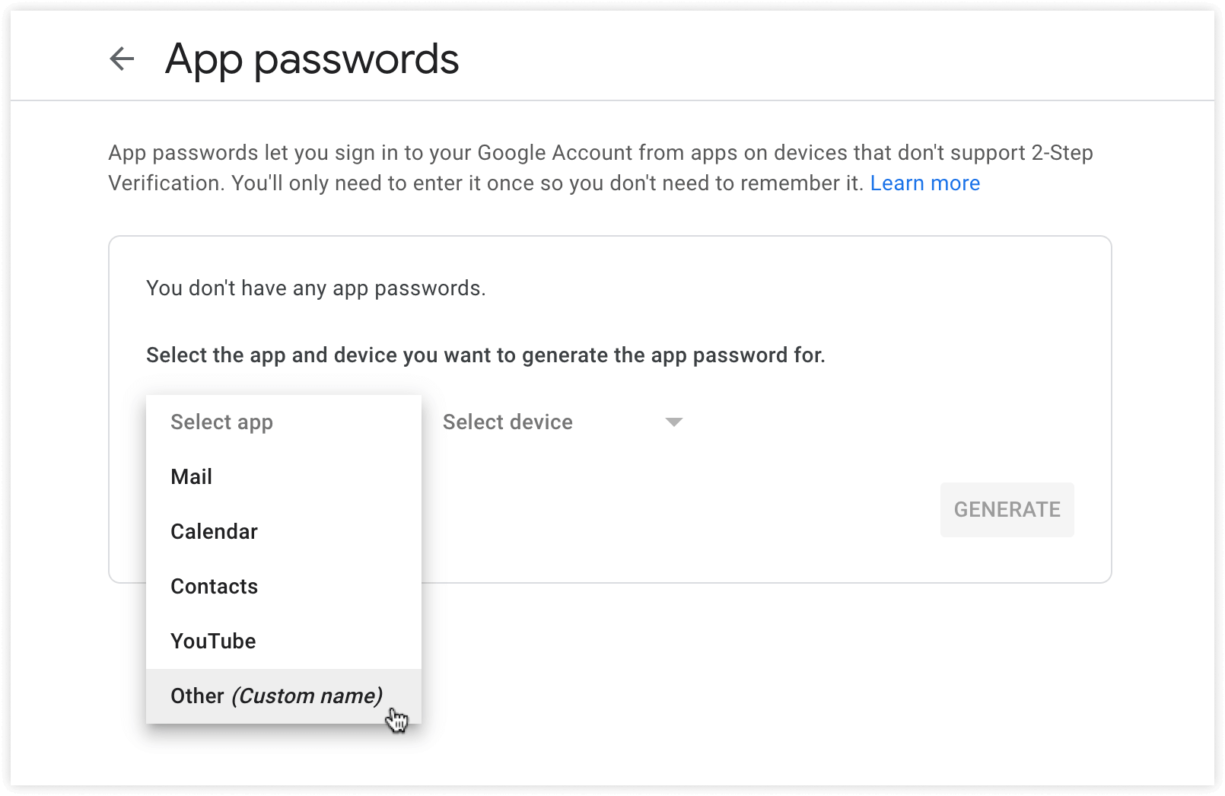Click the back arrow icon

click(x=122, y=59)
